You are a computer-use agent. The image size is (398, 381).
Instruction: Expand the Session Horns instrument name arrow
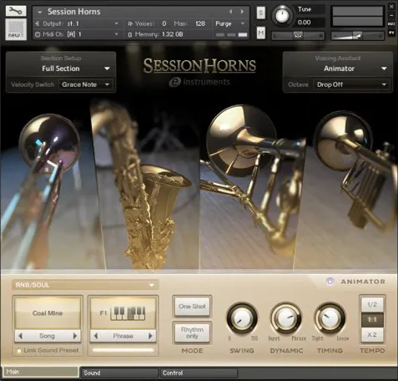point(40,13)
